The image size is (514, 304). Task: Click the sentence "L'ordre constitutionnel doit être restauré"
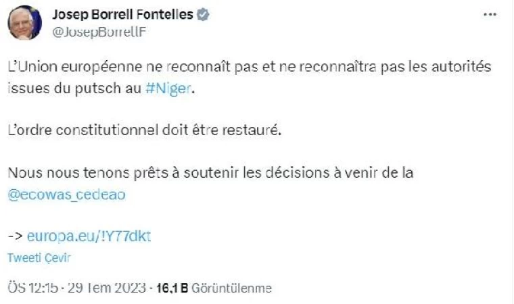[x=143, y=130]
